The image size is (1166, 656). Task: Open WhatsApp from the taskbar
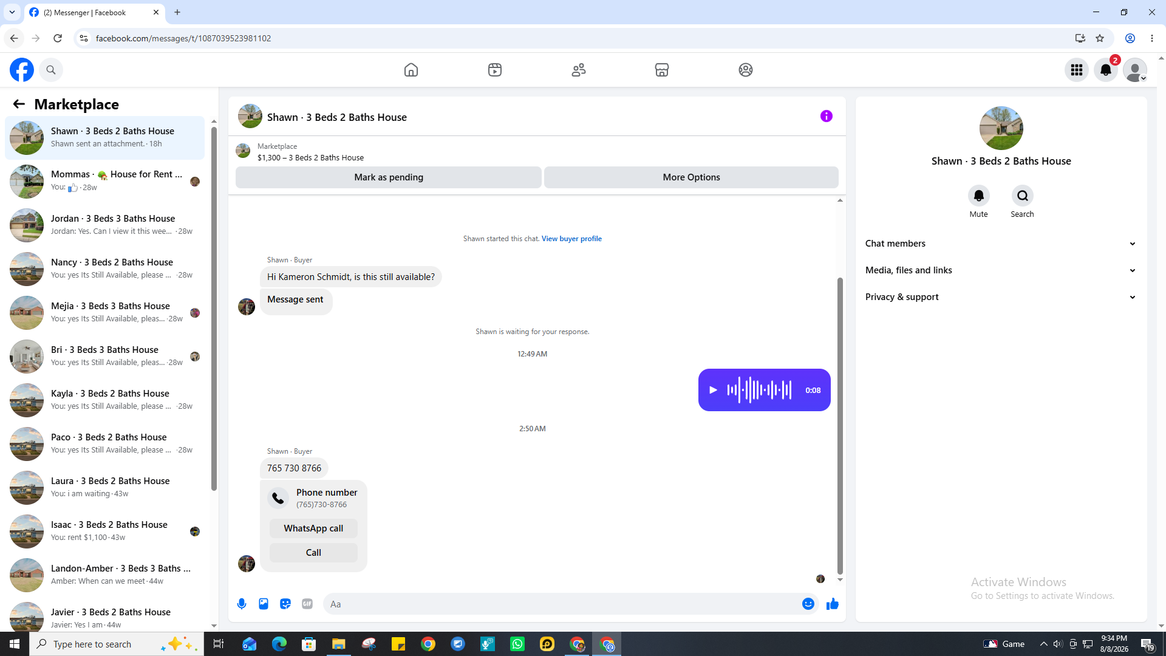pos(517,644)
